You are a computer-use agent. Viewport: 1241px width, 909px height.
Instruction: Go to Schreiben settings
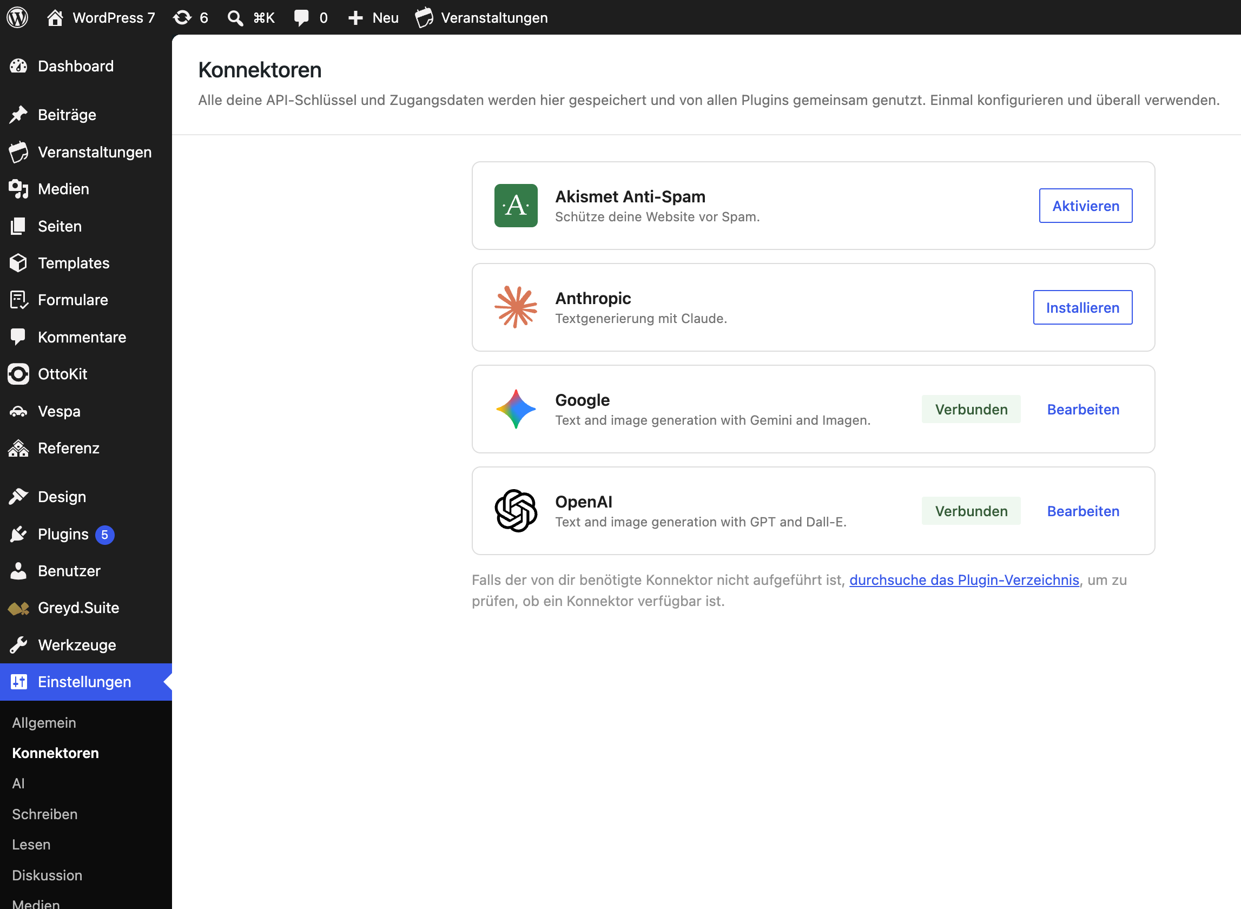tap(44, 814)
